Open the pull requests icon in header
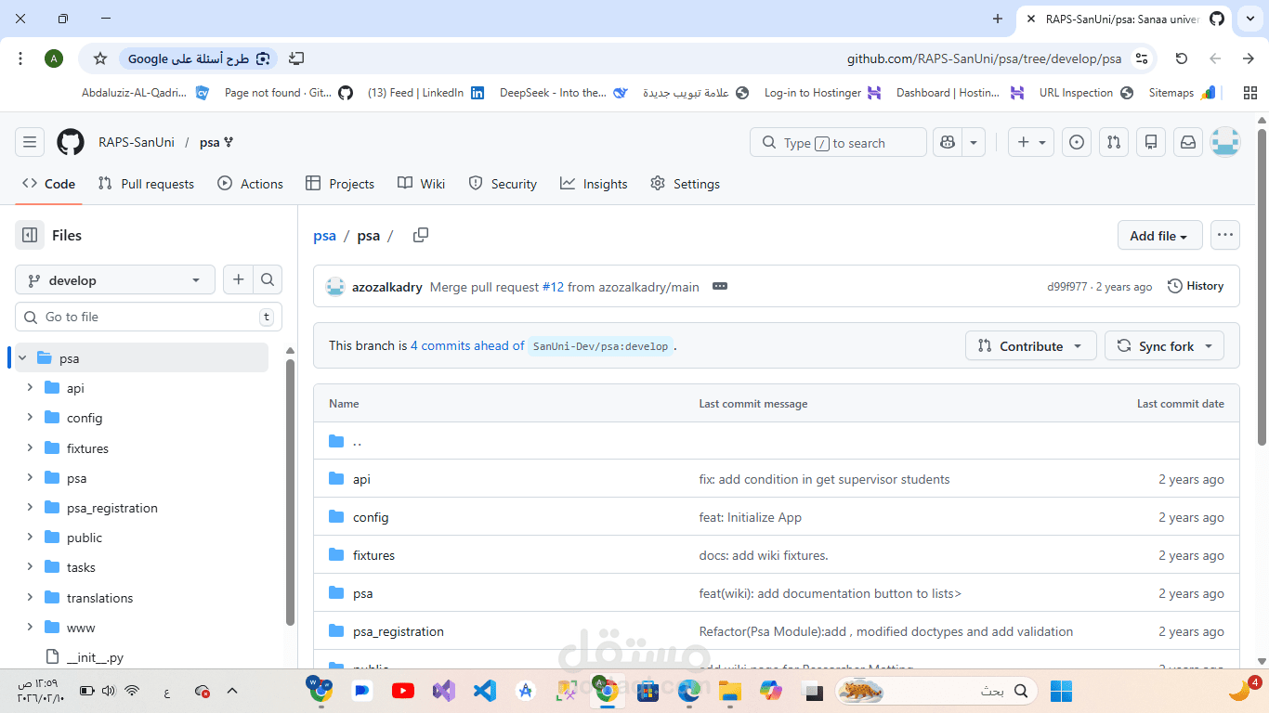This screenshot has height=713, width=1269. point(1114,142)
